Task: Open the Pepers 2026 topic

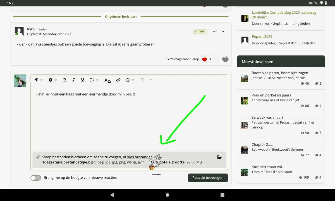Action: [262, 37]
